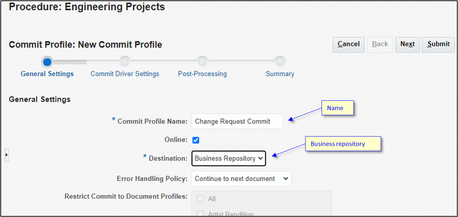
Task: Cancel the new commit profile
Action: click(x=348, y=45)
